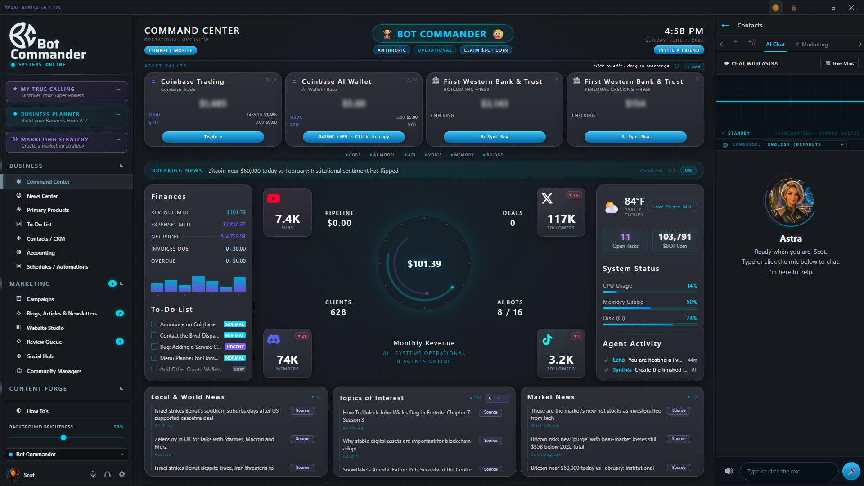
Task: Refresh the asset vaults list
Action: [676, 66]
